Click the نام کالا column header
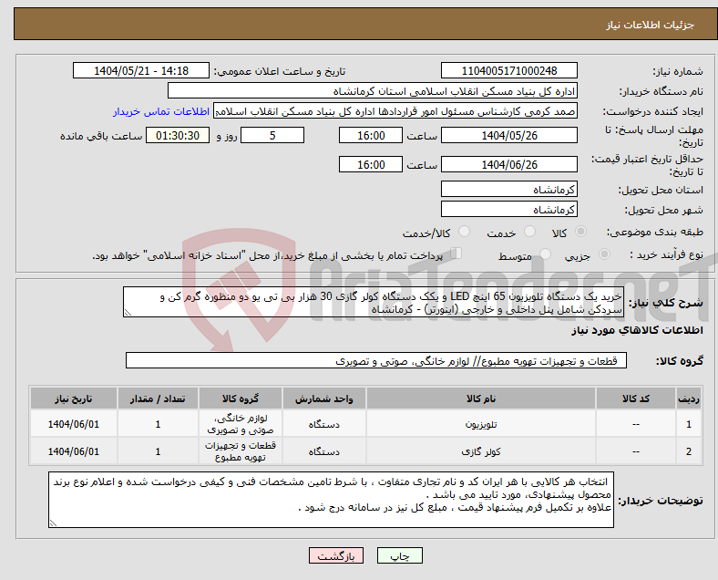Image resolution: width=718 pixels, height=580 pixels. [x=481, y=399]
